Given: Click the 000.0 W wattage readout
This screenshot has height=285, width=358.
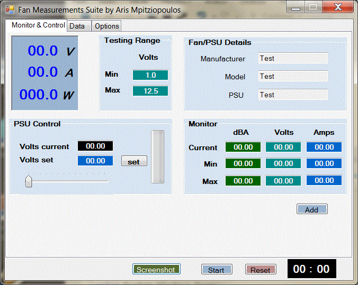Looking at the screenshot, I should 38,95.
